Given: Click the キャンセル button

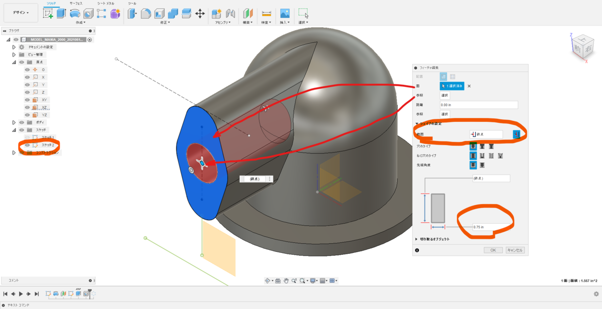Looking at the screenshot, I should tap(515, 250).
